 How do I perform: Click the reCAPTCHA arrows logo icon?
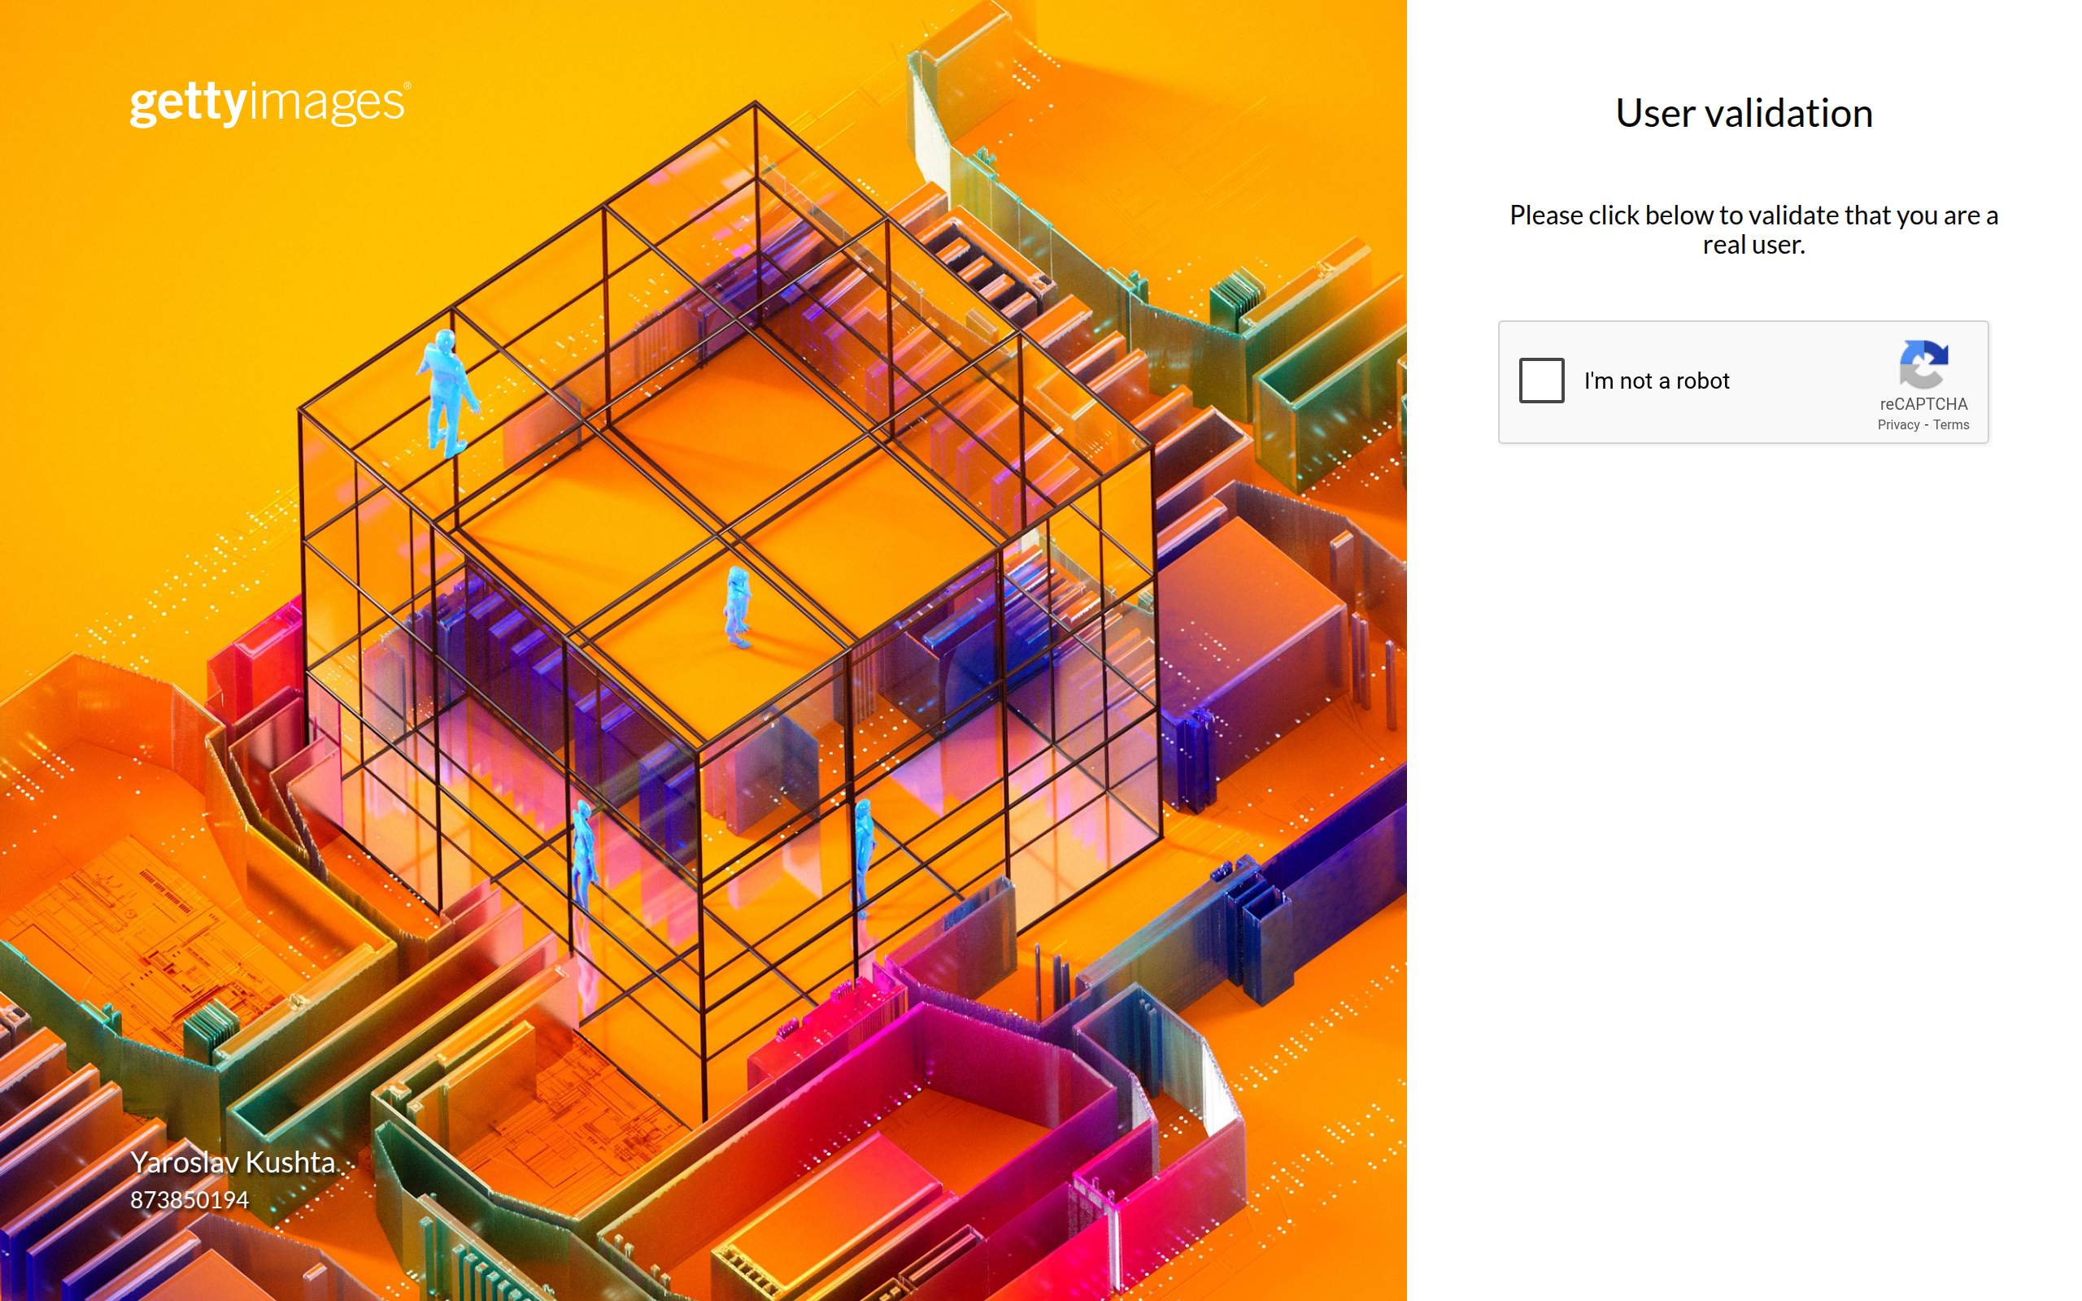[x=1923, y=364]
